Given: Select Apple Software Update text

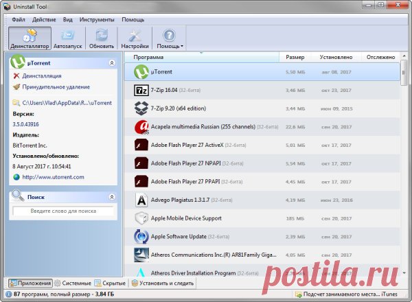Looking at the screenshot, I should 179,237.
